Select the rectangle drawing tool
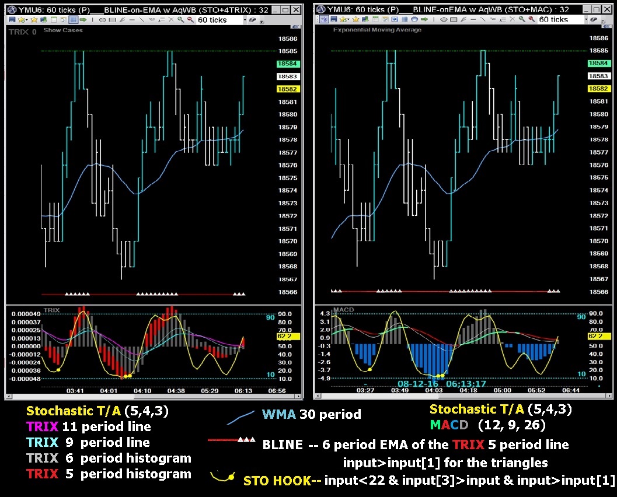 click(x=111, y=19)
